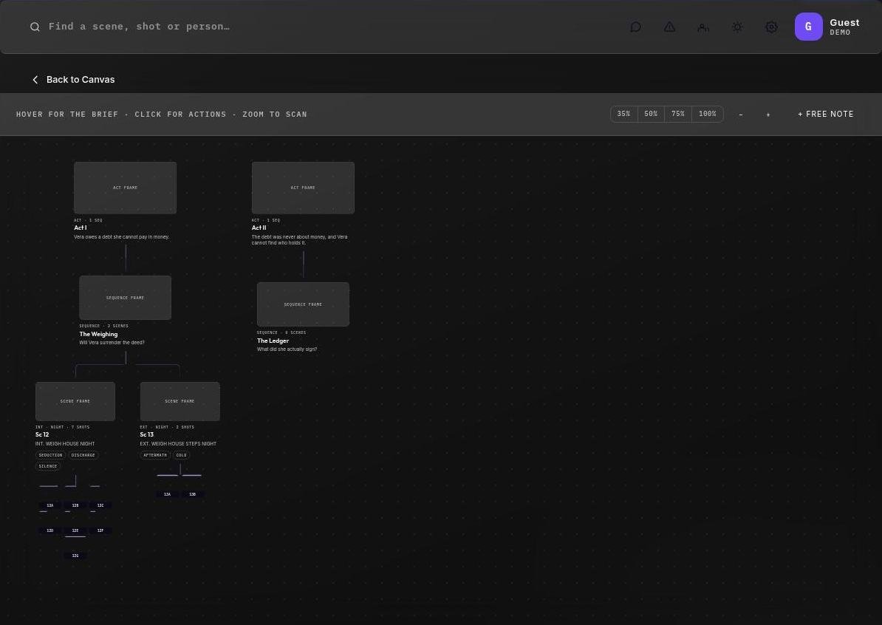
Task: Open the team members icon
Action: click(x=703, y=27)
